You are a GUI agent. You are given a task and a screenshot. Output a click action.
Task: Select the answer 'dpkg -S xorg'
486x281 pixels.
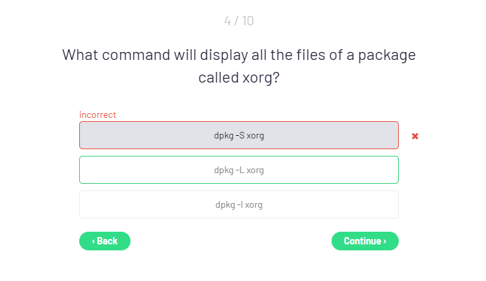point(238,135)
